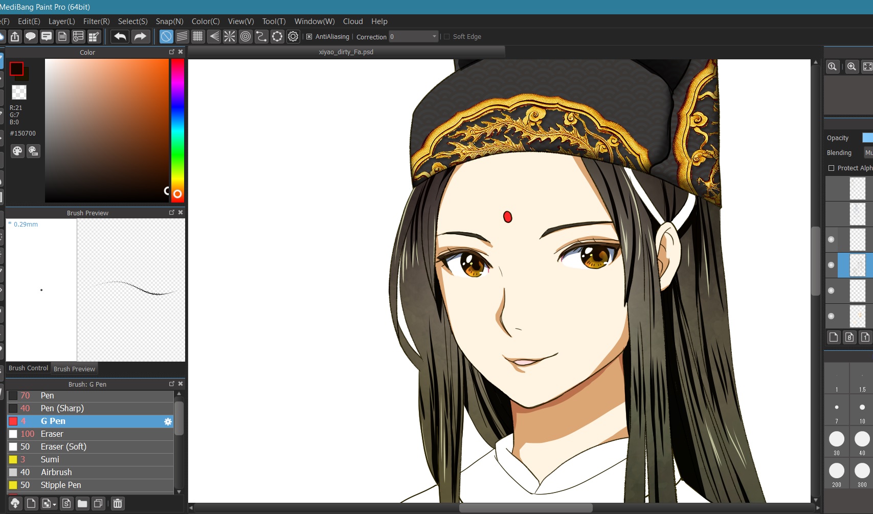This screenshot has height=514, width=873.
Task: Open the Filter(R) menu
Action: click(96, 21)
